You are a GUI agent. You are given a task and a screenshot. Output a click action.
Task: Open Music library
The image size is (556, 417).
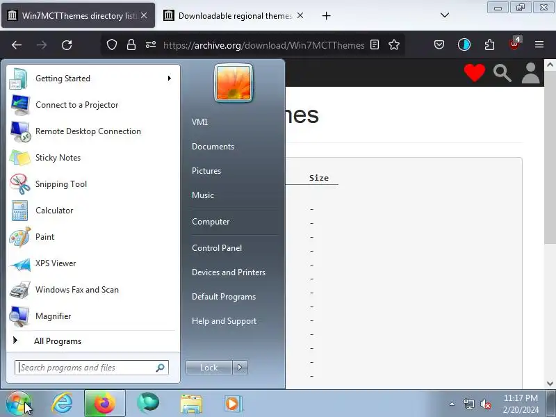tap(203, 195)
